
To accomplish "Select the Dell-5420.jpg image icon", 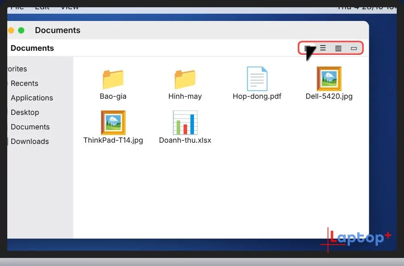I will 329,79.
